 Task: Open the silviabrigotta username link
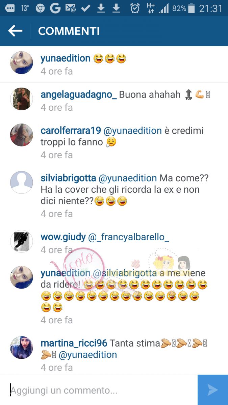coord(69,178)
